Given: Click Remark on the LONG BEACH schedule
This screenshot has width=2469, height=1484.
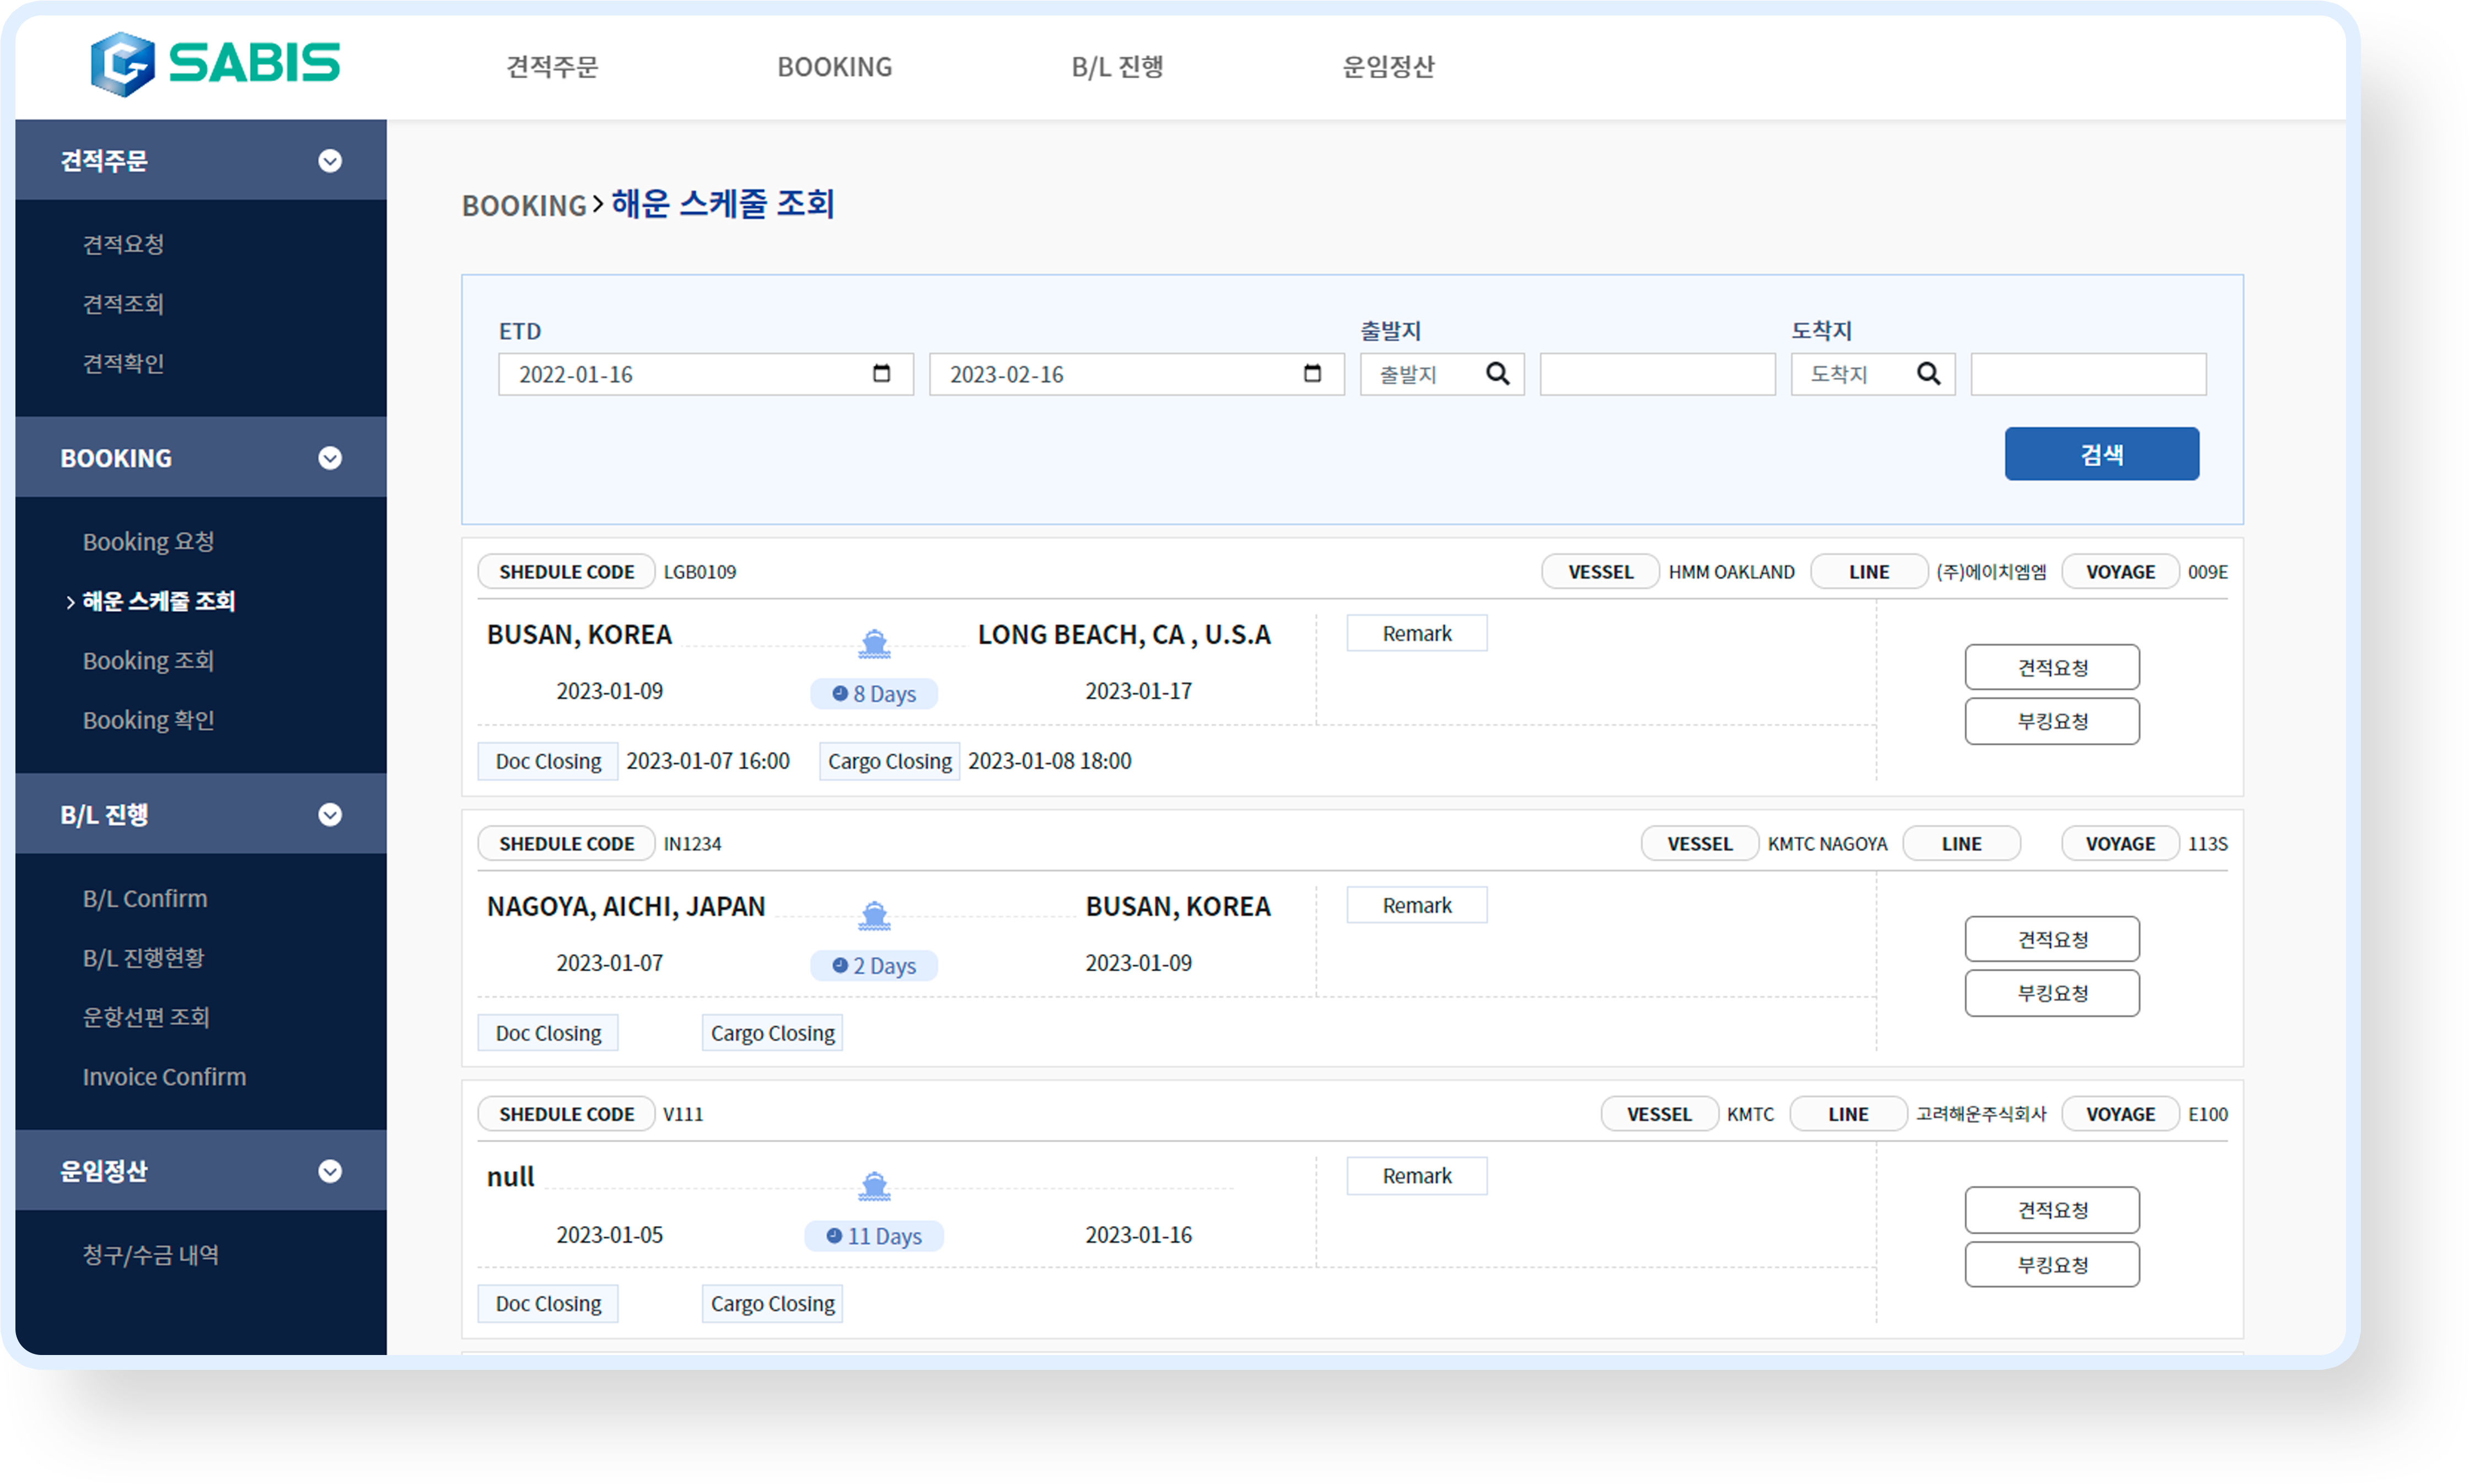Looking at the screenshot, I should point(1416,633).
